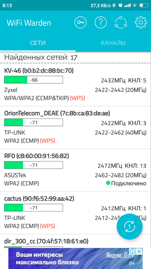Tap the share nodes icon
This screenshot has height=269, width=151.
[x=121, y=22]
